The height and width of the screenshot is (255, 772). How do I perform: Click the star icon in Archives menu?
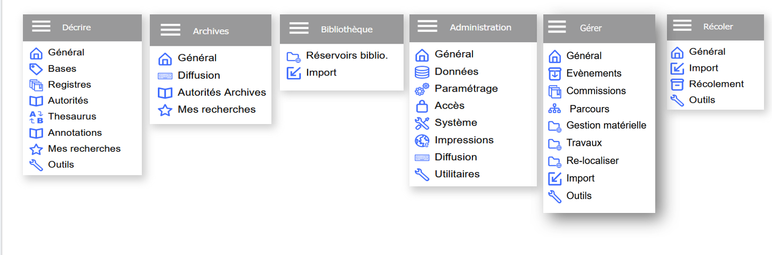tap(165, 110)
